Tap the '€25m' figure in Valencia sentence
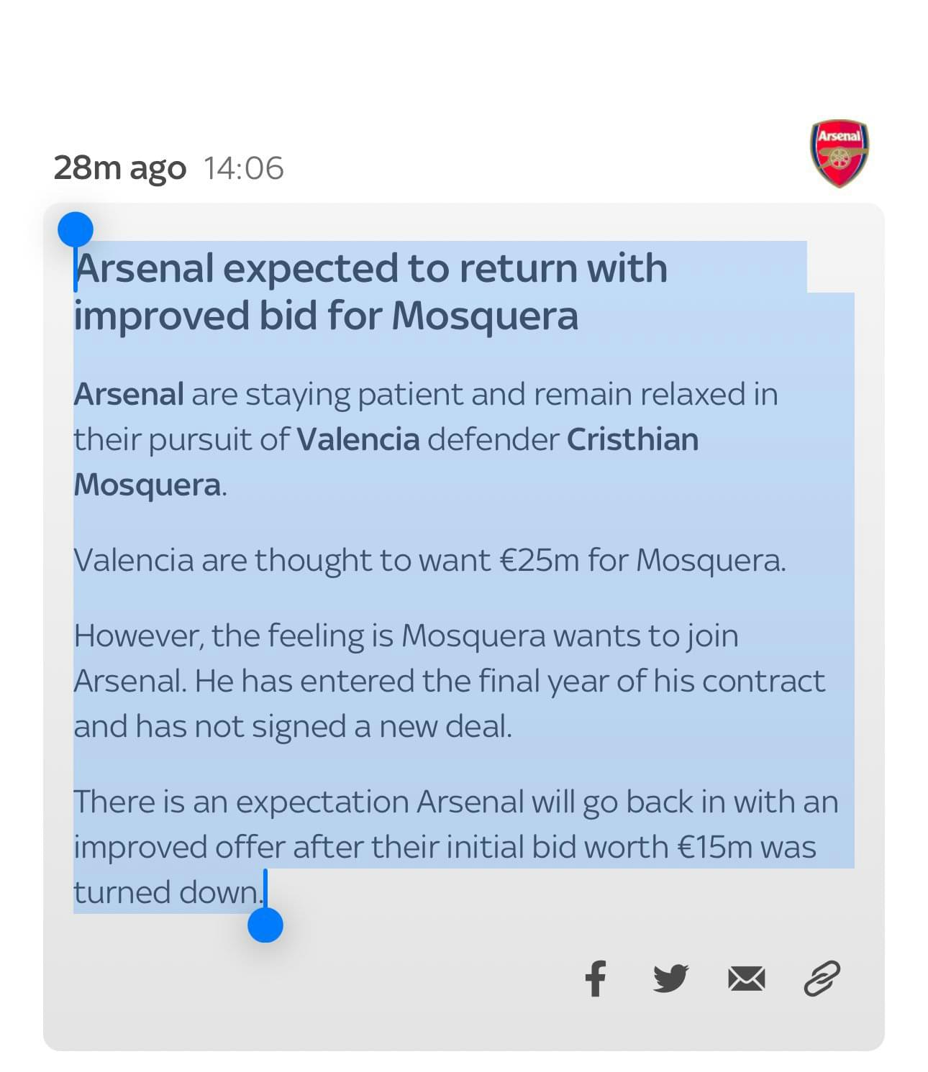 [540, 560]
